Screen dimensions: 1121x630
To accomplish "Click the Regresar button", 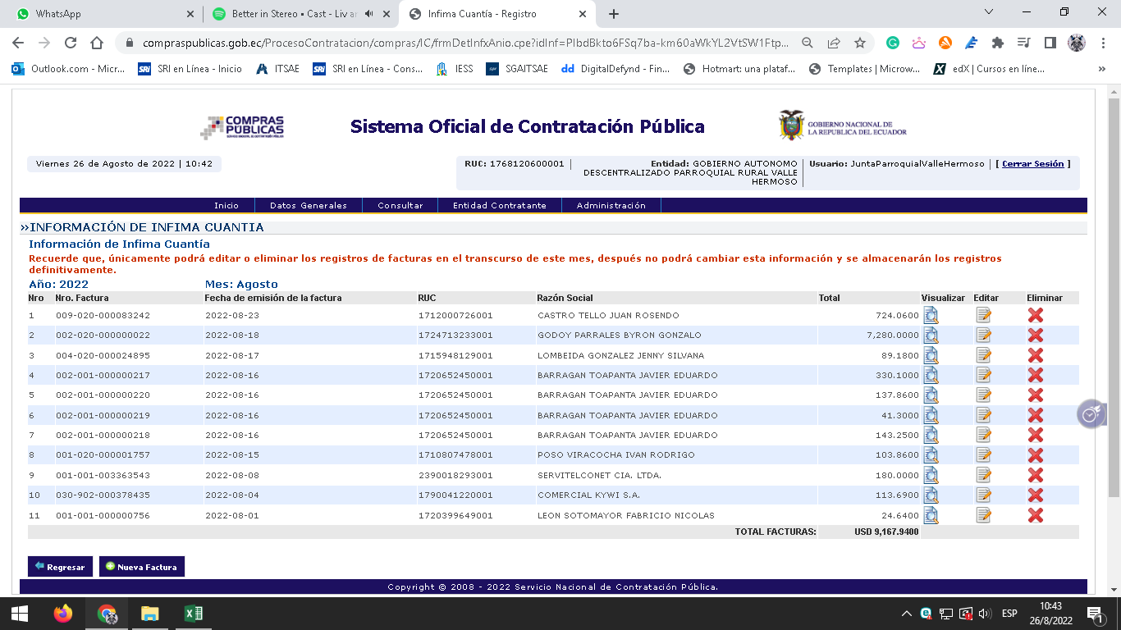I will pyautogui.click(x=60, y=567).
